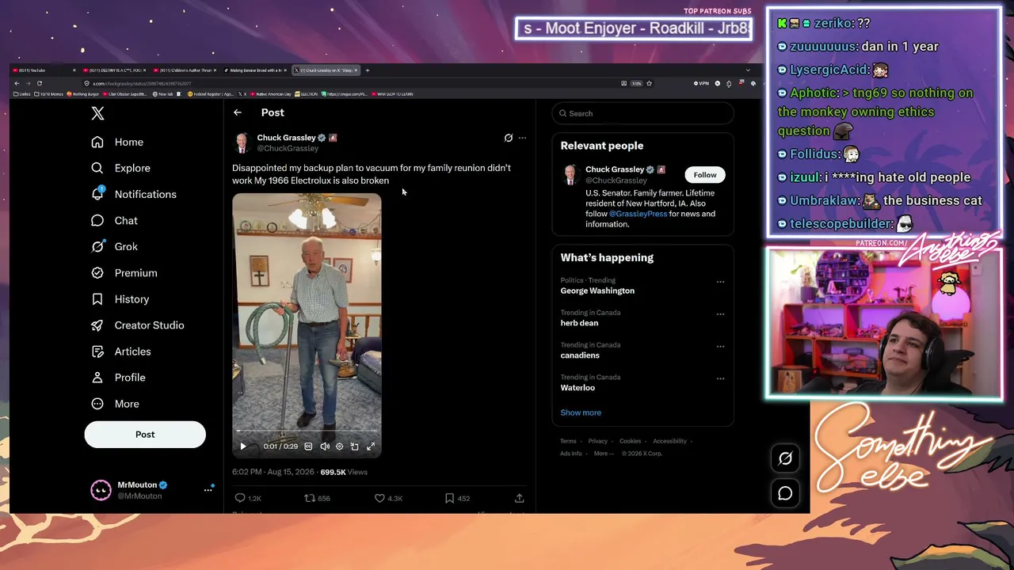Expand the footer More menu
The width and height of the screenshot is (1014, 570).
[x=603, y=454]
